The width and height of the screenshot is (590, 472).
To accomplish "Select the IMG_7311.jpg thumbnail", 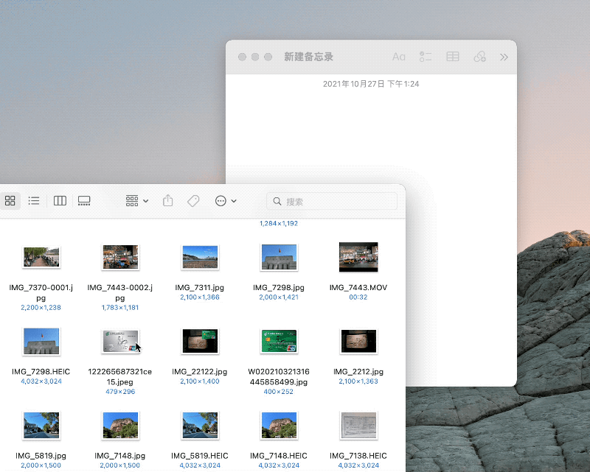I will [200, 258].
